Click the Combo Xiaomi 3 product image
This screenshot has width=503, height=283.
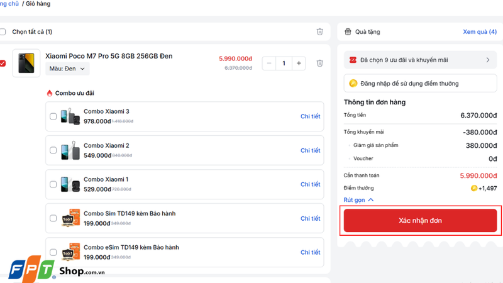70,116
